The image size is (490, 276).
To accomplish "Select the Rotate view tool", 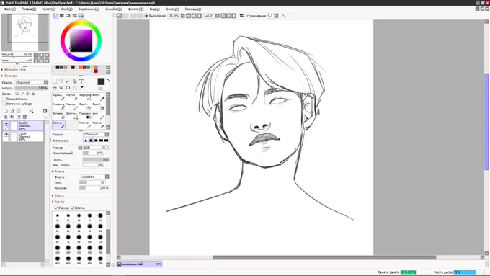I will [68, 88].
